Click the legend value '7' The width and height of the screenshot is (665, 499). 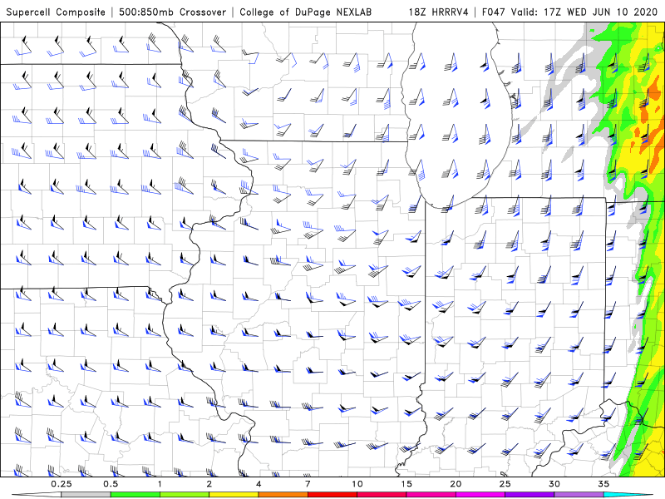pyautogui.click(x=308, y=484)
